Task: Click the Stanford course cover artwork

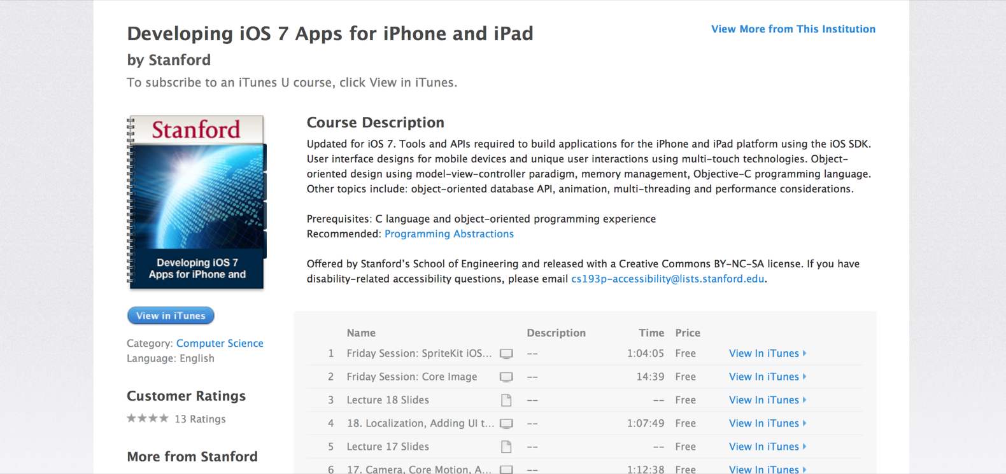Action: pos(196,202)
